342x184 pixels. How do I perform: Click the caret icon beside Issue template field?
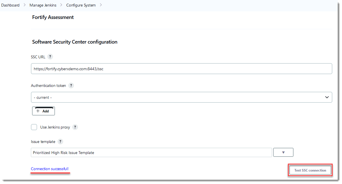click(x=283, y=152)
